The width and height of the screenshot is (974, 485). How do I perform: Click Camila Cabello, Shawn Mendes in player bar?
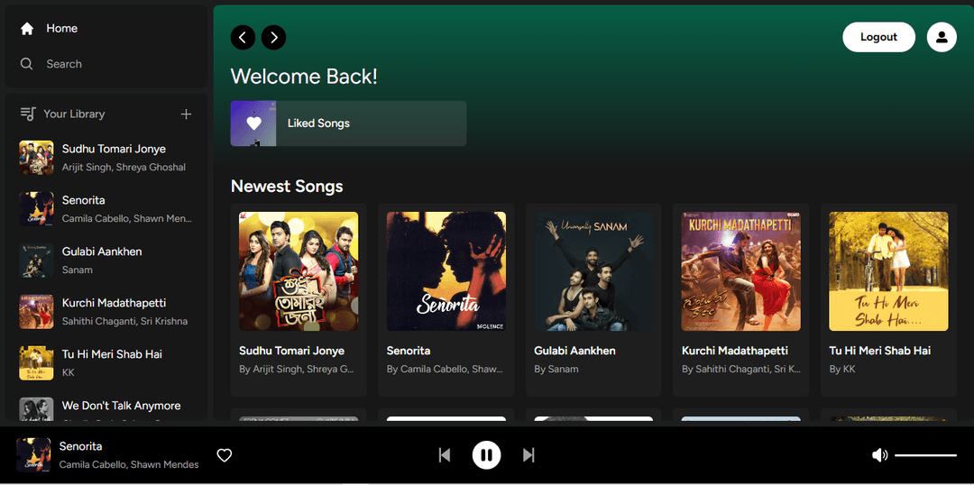tap(129, 464)
